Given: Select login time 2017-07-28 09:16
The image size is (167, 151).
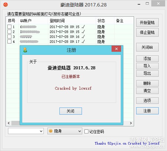Looking at the screenshot, I should tap(64, 37).
